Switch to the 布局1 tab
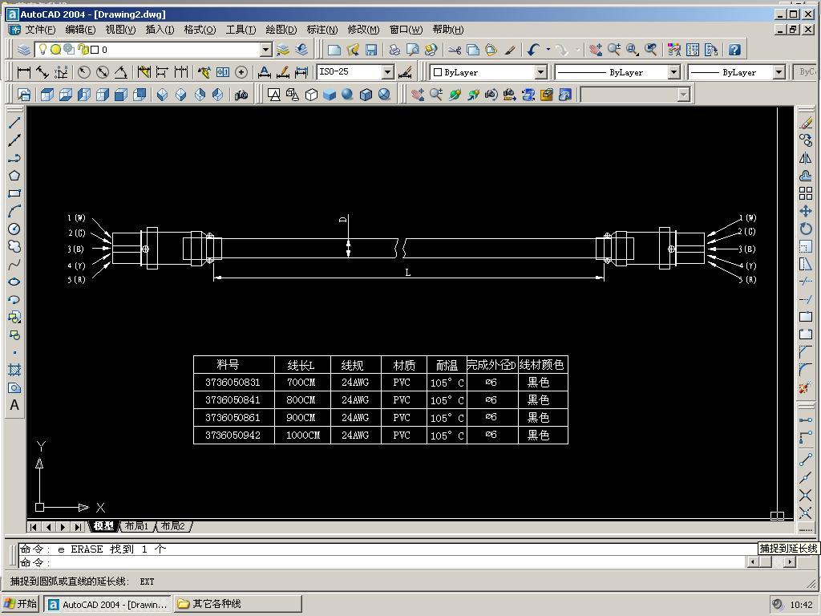 click(136, 526)
